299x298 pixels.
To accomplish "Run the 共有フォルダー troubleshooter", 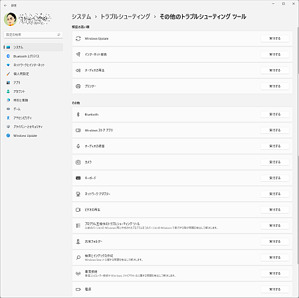I will tap(275, 242).
